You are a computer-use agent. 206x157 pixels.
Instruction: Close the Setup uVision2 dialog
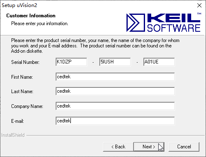[199, 5]
